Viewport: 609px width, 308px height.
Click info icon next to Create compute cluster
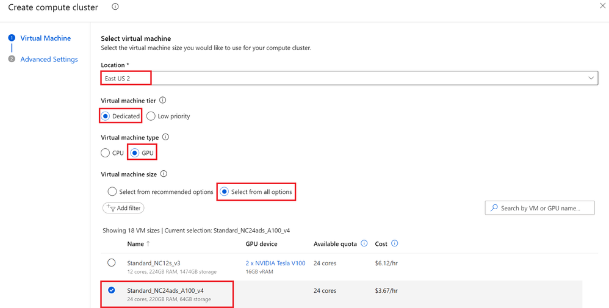click(115, 7)
